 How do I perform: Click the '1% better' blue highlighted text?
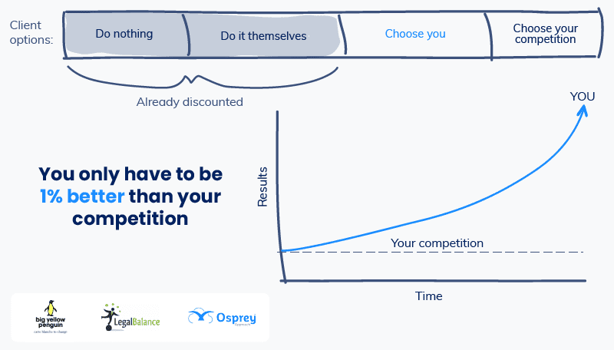click(x=82, y=196)
